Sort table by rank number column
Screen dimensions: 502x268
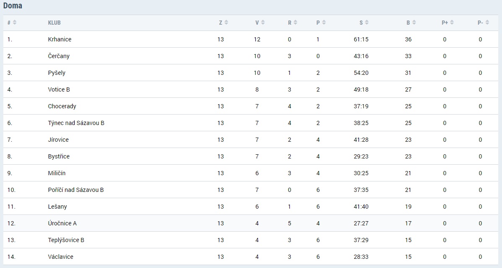pos(14,22)
